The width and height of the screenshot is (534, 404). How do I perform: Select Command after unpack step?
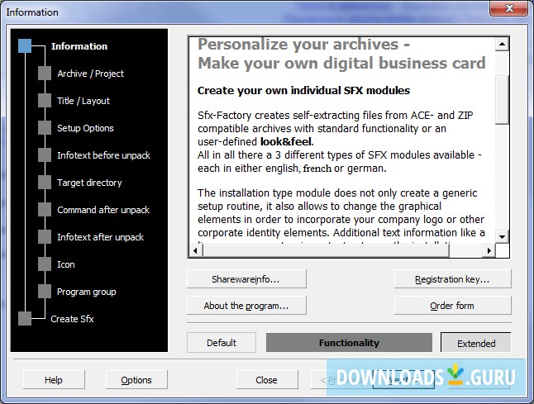(103, 210)
